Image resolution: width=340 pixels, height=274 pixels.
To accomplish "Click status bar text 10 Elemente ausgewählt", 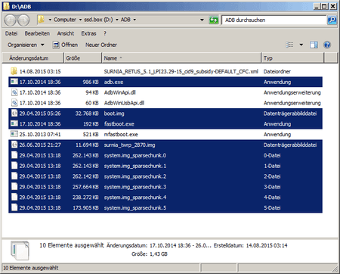I will tap(31, 268).
